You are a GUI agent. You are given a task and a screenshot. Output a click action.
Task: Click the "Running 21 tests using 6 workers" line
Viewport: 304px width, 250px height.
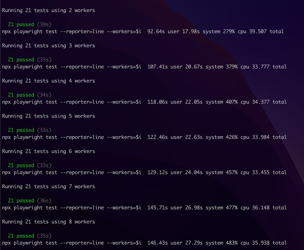48,151
